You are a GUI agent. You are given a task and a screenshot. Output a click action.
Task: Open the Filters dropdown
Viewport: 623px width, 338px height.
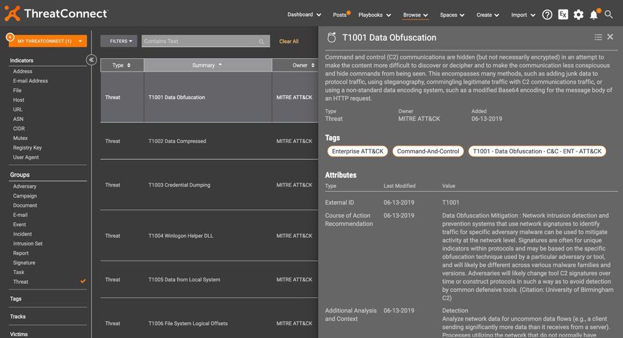(118, 41)
